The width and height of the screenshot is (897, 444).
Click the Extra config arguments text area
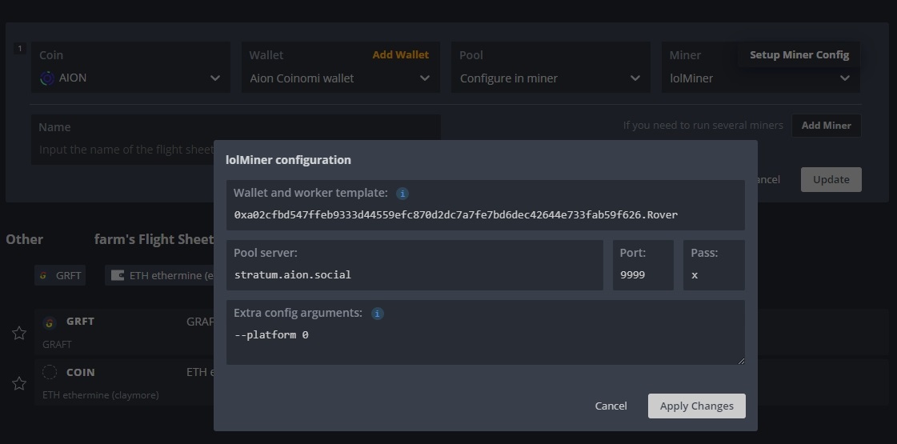coord(485,333)
